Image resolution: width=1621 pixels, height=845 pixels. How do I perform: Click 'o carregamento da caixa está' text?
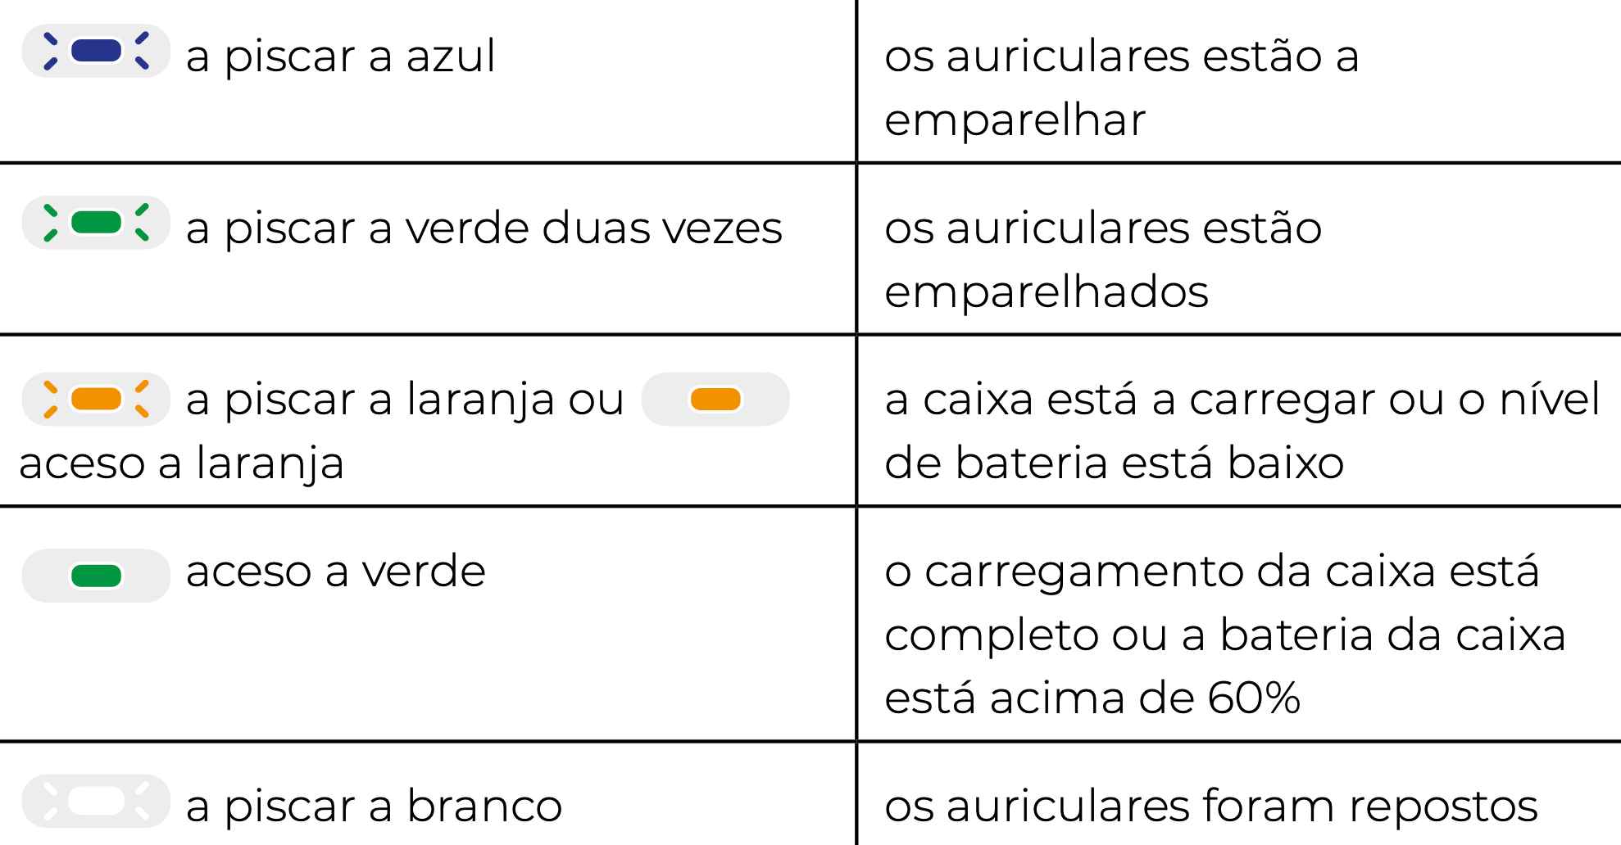pyautogui.click(x=1212, y=573)
